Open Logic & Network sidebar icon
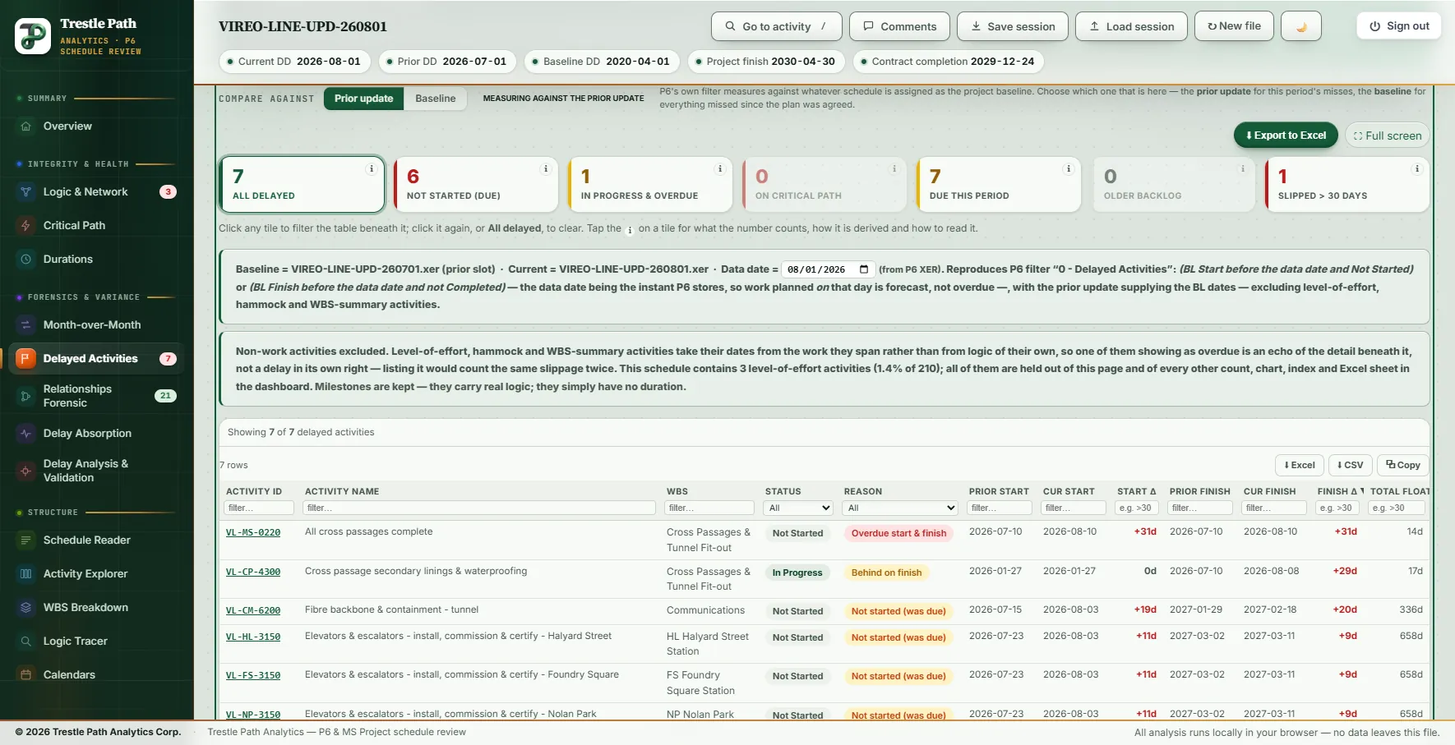The width and height of the screenshot is (1455, 745). coord(25,192)
